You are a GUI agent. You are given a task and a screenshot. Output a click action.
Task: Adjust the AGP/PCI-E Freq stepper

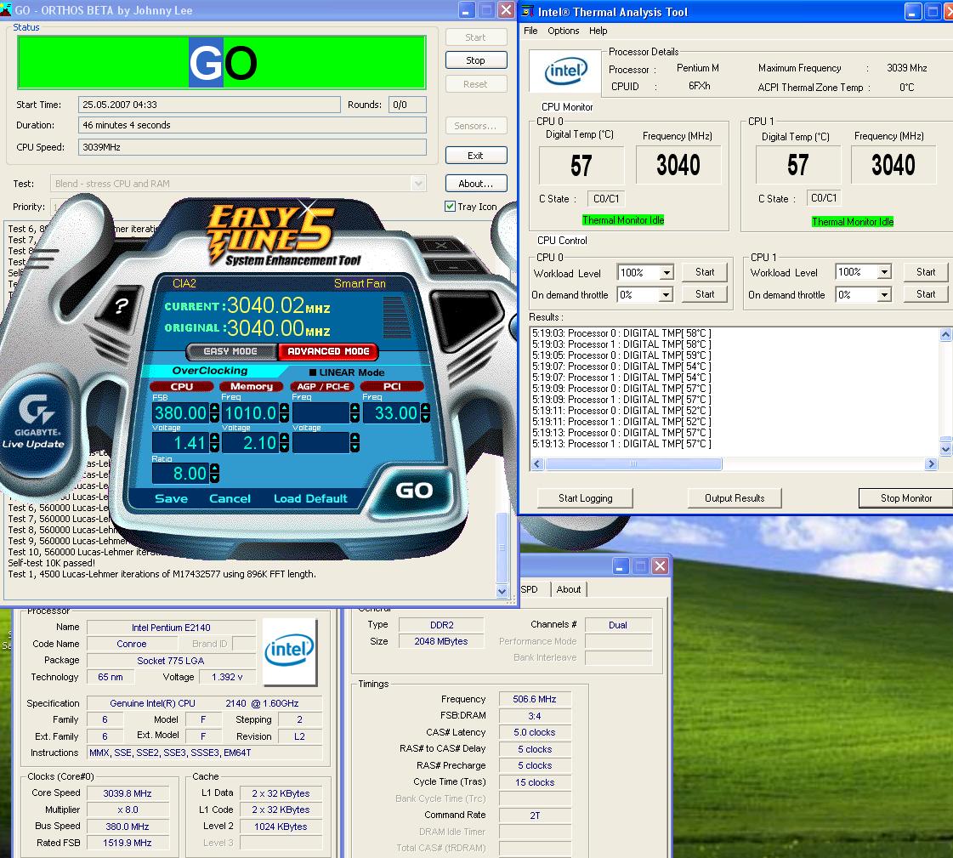pyautogui.click(x=355, y=413)
